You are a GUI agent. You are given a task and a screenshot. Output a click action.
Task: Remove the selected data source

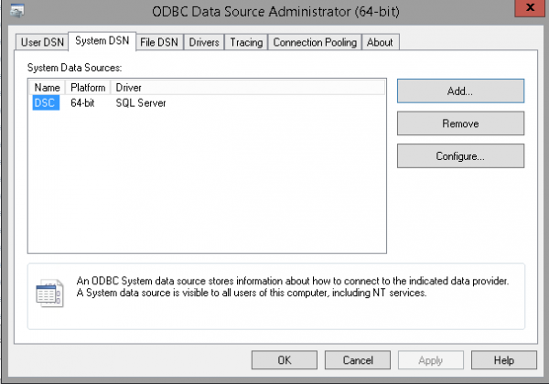[x=460, y=123]
